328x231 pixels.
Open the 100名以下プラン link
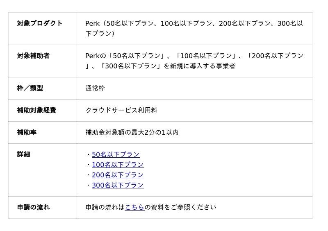pos(118,165)
